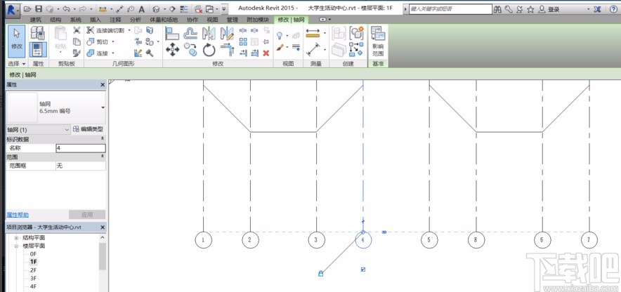Close the 项目浏览器 panel

click(x=103, y=227)
